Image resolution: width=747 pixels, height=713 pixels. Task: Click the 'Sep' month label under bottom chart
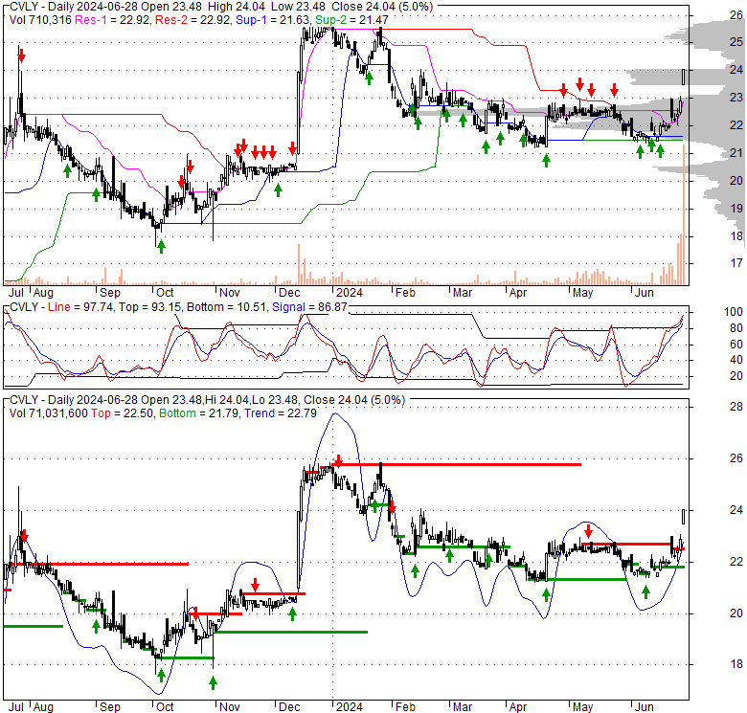(x=109, y=707)
